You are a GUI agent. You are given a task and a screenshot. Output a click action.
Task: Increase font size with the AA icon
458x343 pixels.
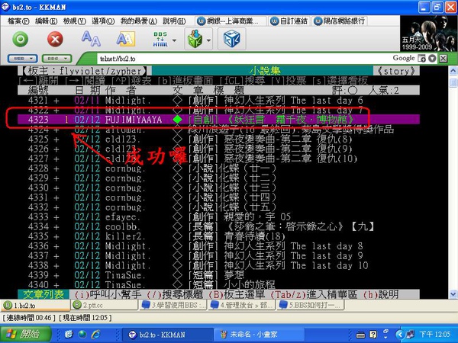click(x=91, y=39)
